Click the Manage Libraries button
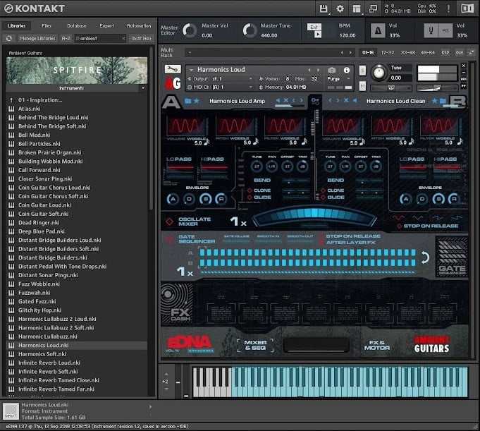Image resolution: width=480 pixels, height=431 pixels. coord(37,38)
